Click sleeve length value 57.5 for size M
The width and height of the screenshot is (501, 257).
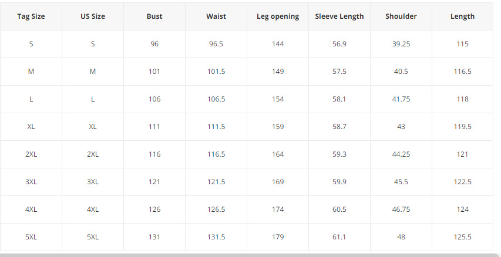click(x=339, y=72)
